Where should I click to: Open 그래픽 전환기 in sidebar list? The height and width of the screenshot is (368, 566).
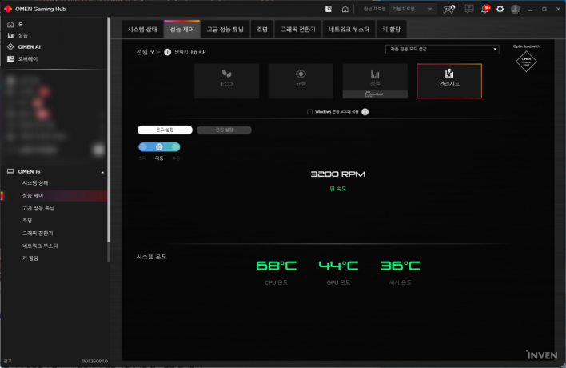tap(38, 234)
